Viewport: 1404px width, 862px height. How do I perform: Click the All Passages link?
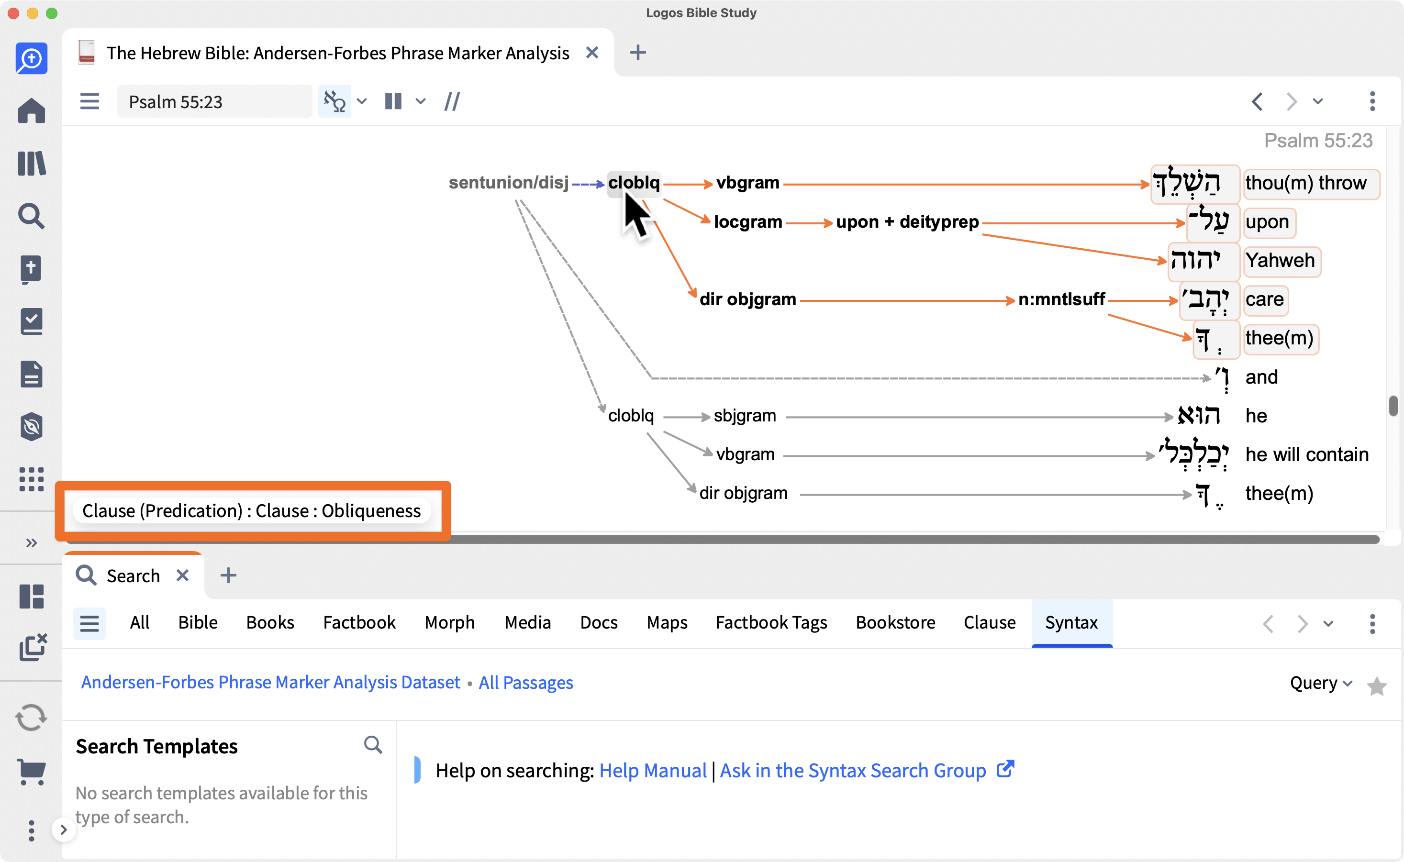point(526,683)
